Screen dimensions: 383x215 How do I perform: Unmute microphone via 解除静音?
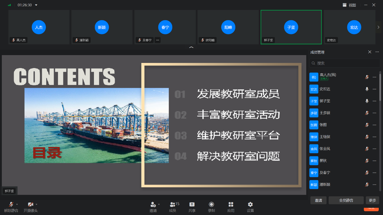point(11,204)
